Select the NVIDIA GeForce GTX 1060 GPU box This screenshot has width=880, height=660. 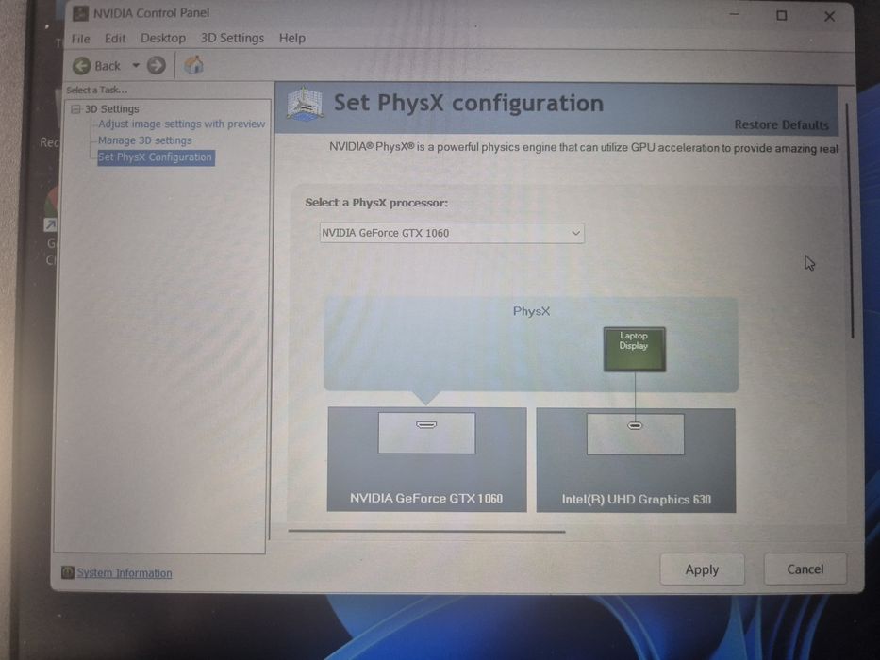426,459
